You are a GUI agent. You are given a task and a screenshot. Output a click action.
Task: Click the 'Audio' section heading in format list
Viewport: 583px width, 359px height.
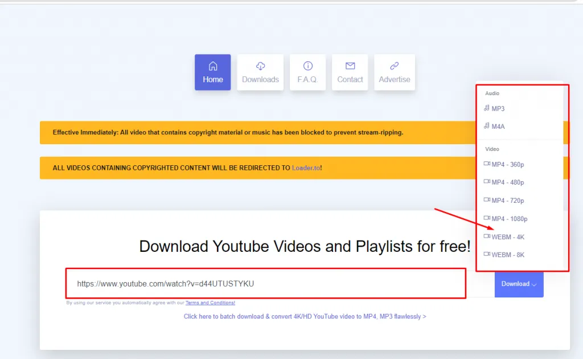(x=492, y=93)
